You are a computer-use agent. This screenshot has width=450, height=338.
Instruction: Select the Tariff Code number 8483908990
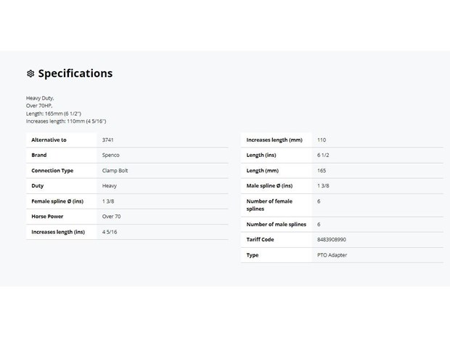pos(332,239)
